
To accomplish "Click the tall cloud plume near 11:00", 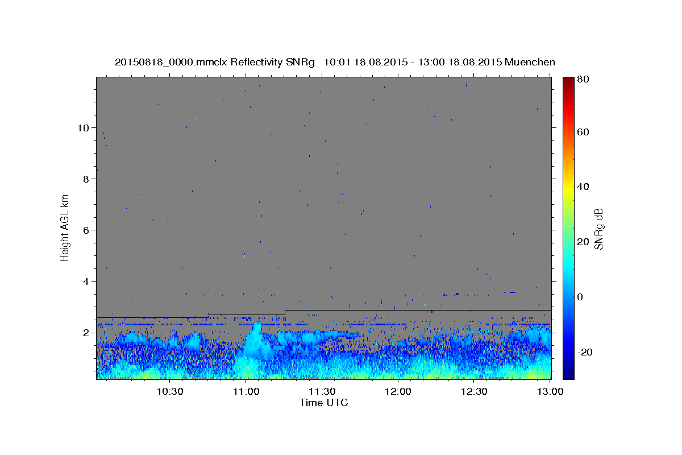I will click(255, 341).
